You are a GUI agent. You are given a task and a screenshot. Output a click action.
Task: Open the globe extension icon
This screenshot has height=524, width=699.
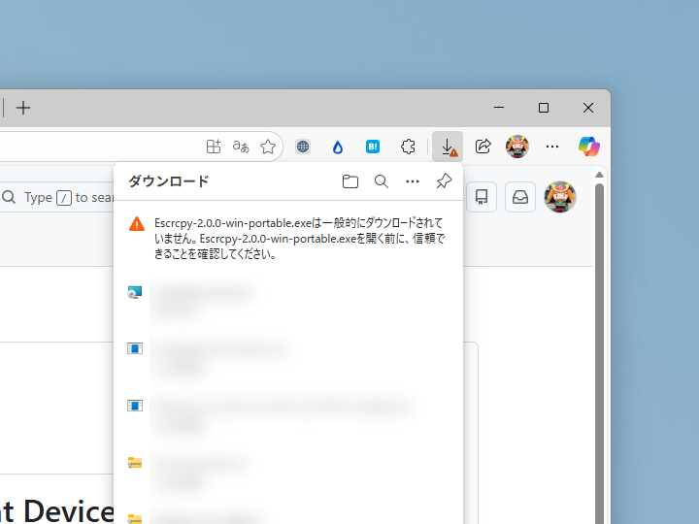click(x=303, y=147)
